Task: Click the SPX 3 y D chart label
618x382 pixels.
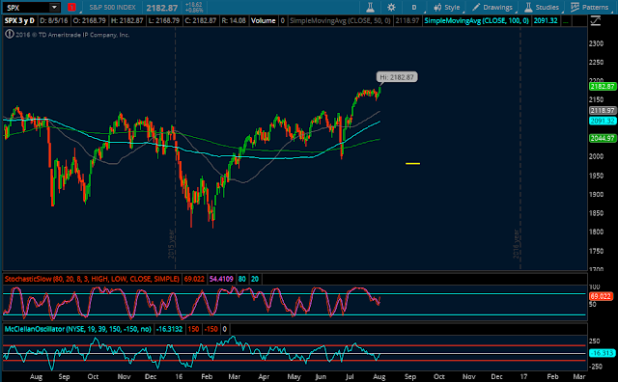Action: (x=19, y=20)
